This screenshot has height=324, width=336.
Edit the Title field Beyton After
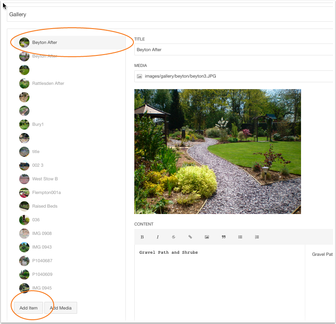click(234, 49)
